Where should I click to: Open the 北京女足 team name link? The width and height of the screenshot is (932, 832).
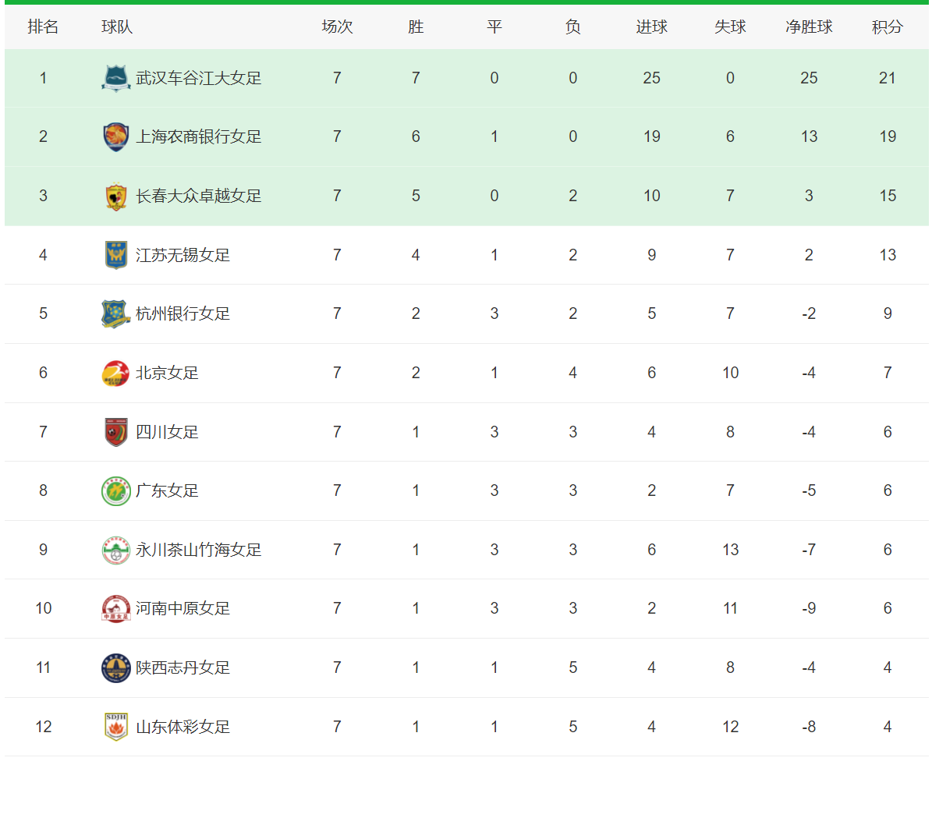pyautogui.click(x=167, y=374)
